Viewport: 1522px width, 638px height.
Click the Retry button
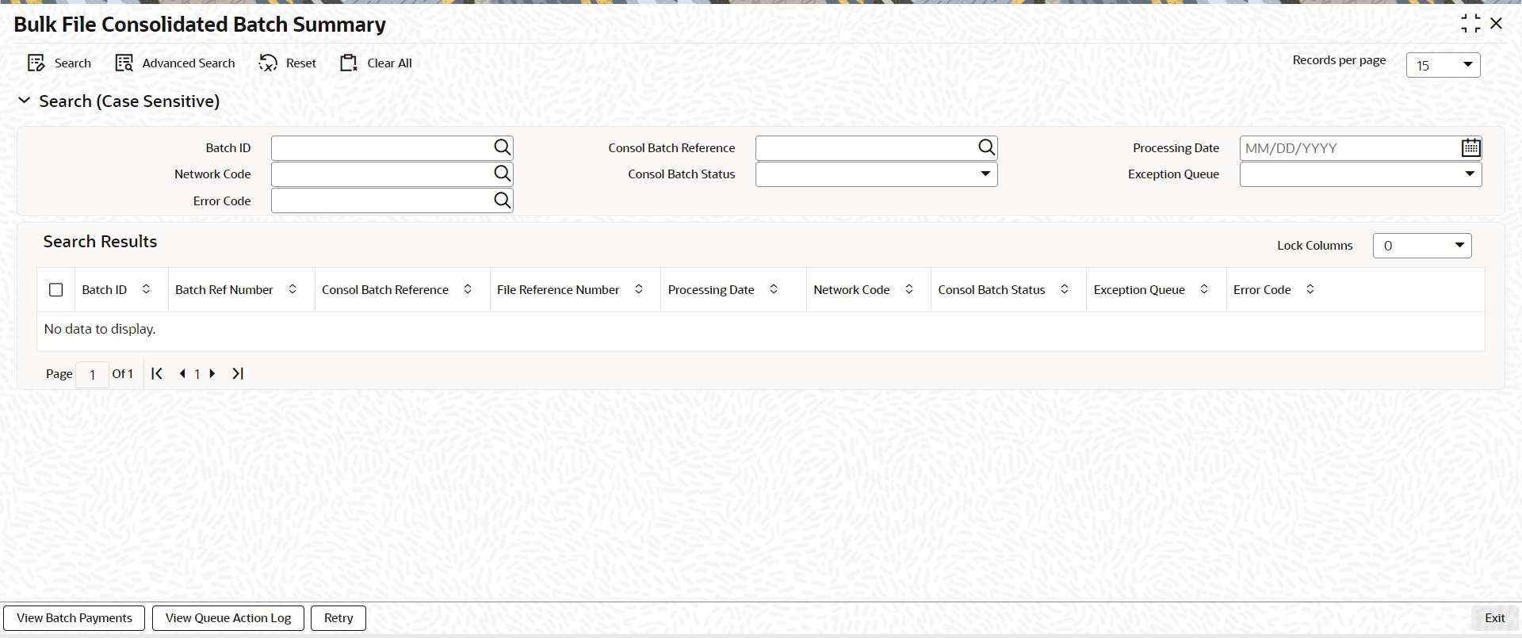point(338,618)
